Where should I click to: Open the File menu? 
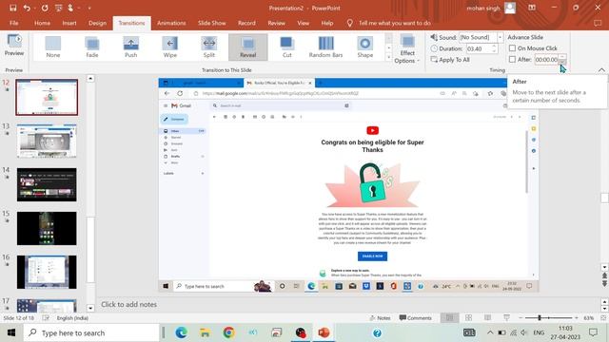point(13,23)
